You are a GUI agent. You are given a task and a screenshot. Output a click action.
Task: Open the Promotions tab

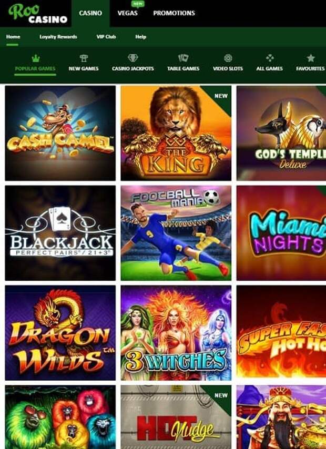click(174, 13)
